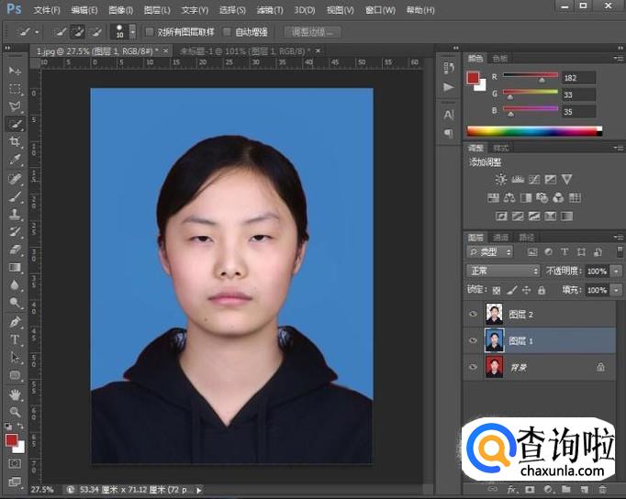Toggle visibility of 背景 layer
Image resolution: width=626 pixels, height=499 pixels.
coord(474,366)
